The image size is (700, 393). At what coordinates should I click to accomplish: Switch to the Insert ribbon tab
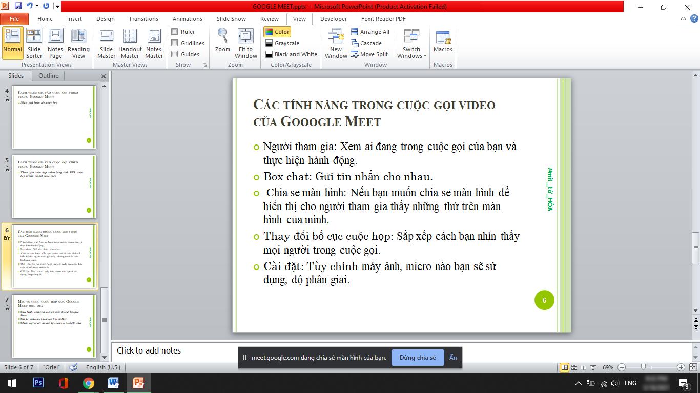(x=74, y=19)
